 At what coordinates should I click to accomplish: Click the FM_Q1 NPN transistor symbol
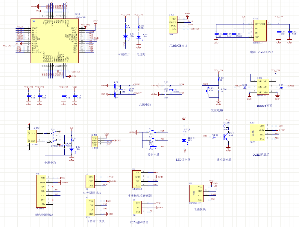(x=225, y=136)
